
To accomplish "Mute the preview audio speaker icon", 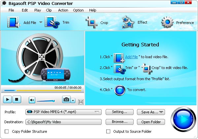I will click(32, 100).
